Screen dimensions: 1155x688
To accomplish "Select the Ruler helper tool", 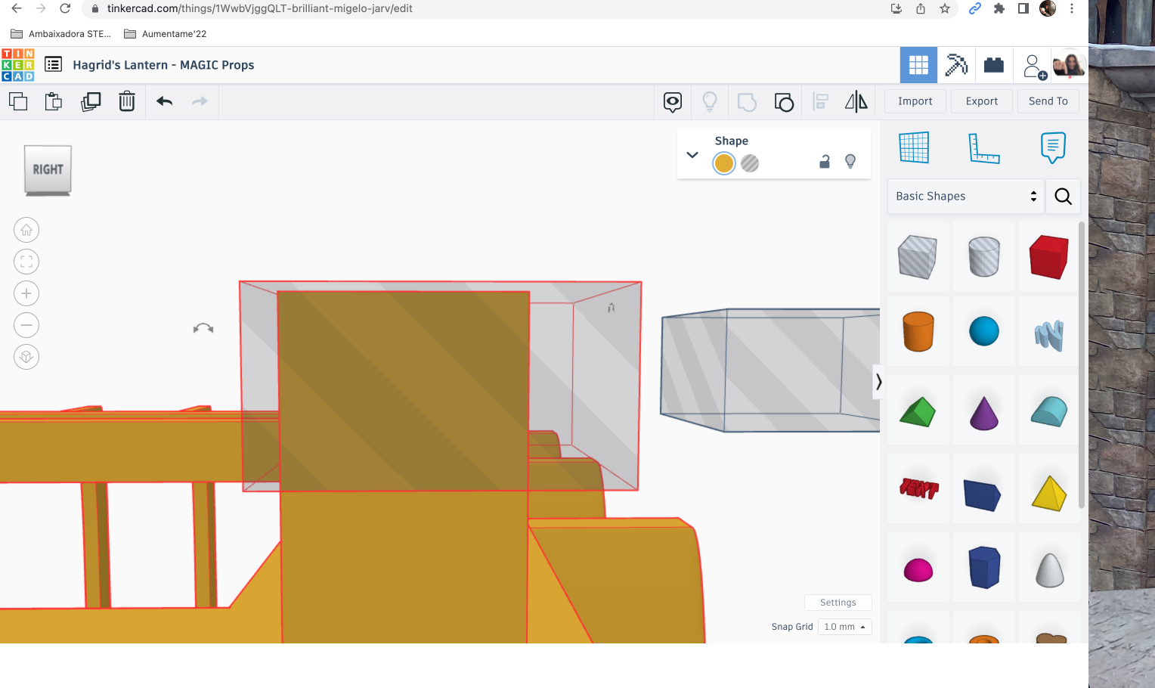I will 985,148.
